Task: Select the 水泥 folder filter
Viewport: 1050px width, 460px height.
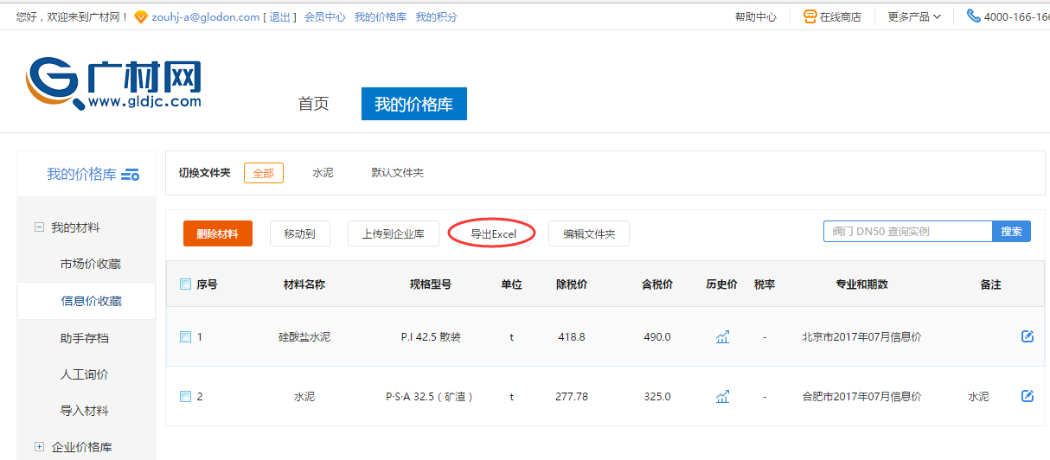Action: pyautogui.click(x=323, y=173)
